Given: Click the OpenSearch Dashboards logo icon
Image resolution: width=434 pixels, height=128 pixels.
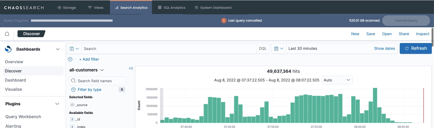Looking at the screenshot, I should coord(8,49).
